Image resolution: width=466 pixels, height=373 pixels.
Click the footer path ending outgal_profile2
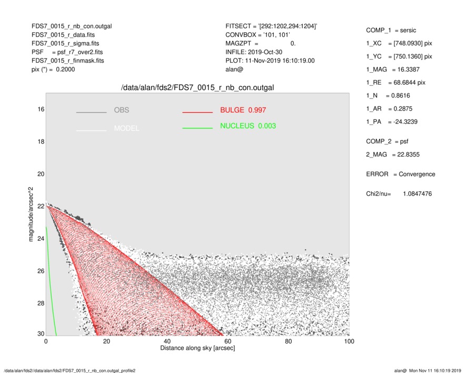(71, 370)
